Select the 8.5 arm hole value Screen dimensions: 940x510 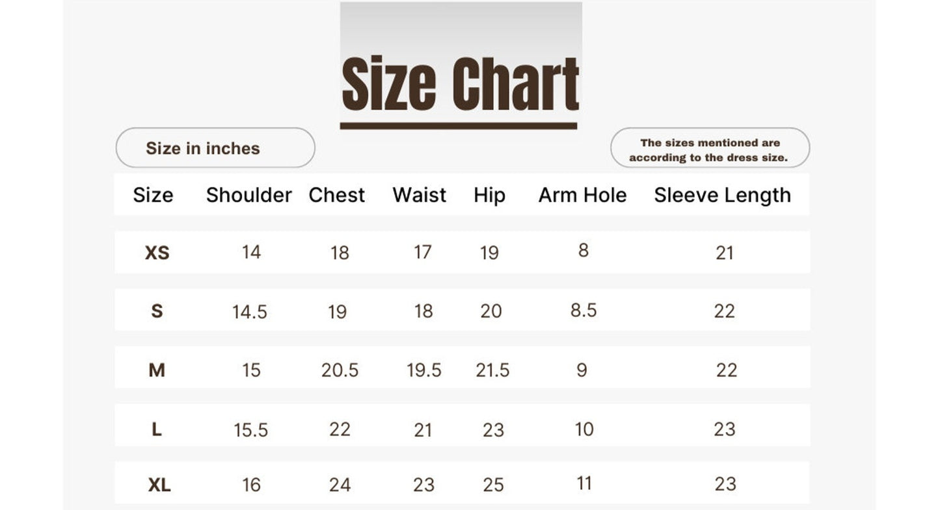tap(584, 311)
